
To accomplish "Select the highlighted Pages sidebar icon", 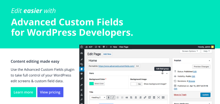I will tap(82, 69).
